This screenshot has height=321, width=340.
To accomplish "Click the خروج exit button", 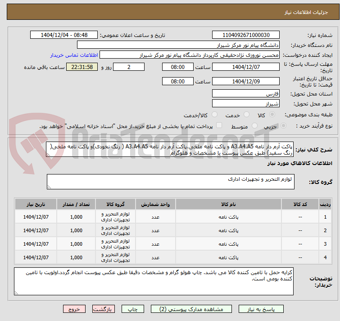I will [x=74, y=309].
